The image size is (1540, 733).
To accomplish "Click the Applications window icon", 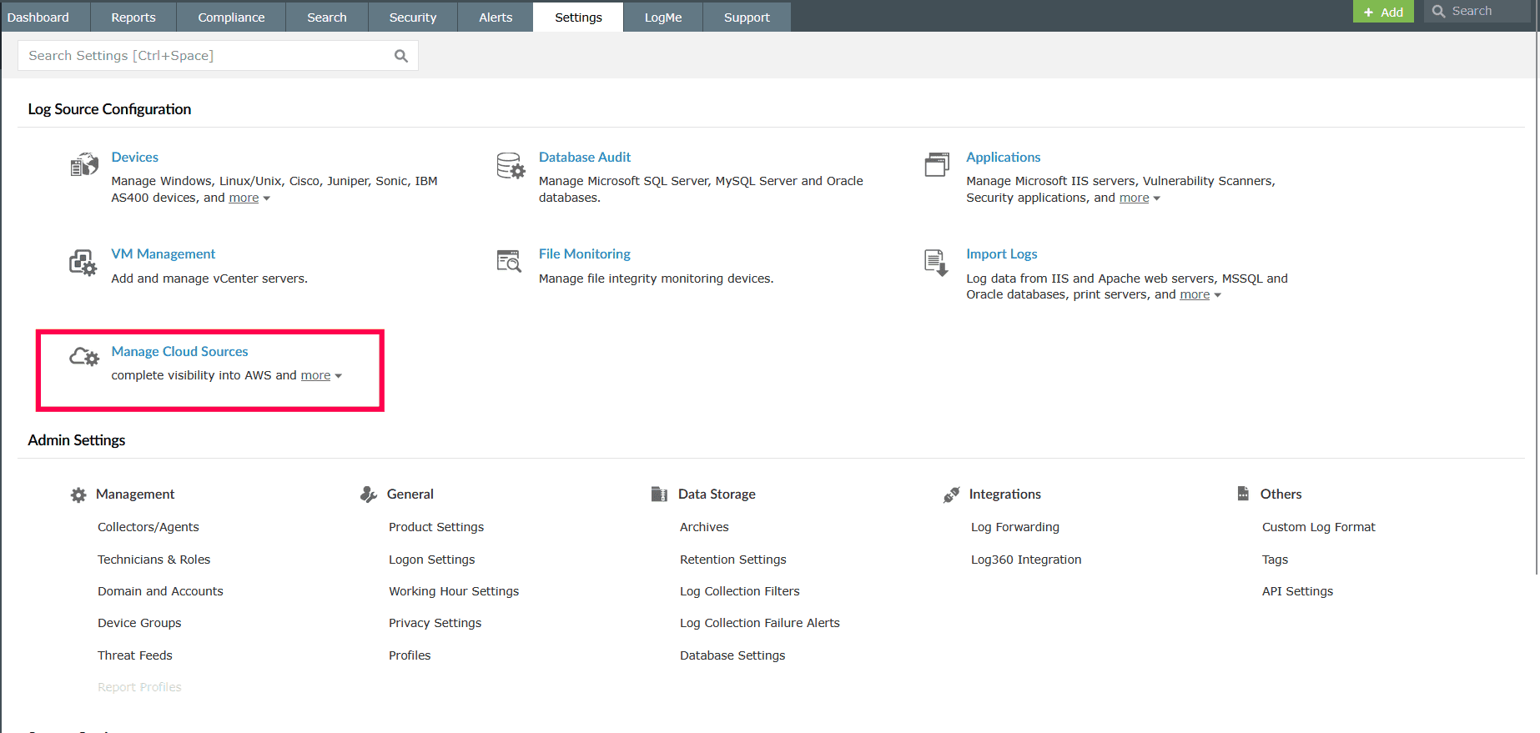I will [x=937, y=164].
